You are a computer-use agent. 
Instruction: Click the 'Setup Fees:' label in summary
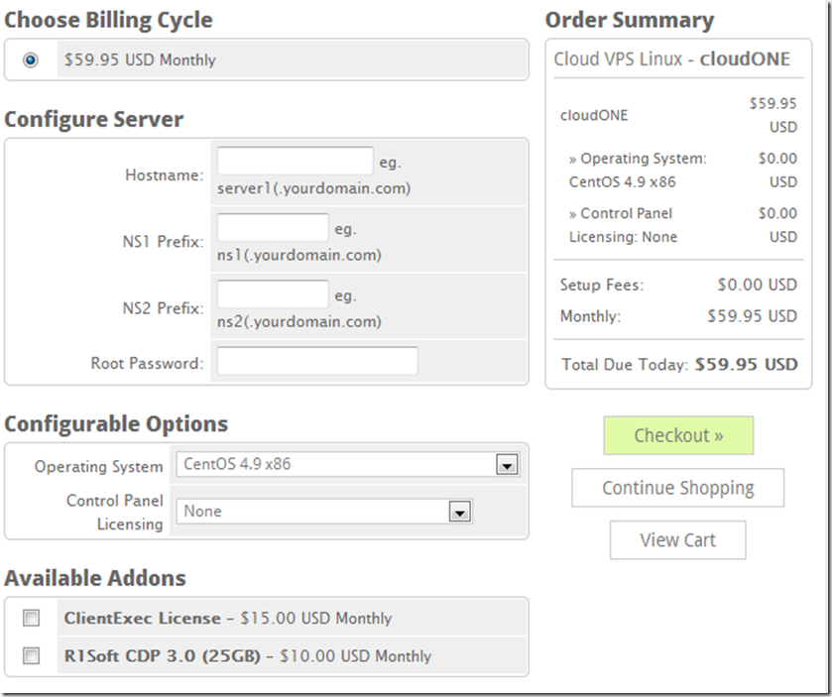click(602, 285)
